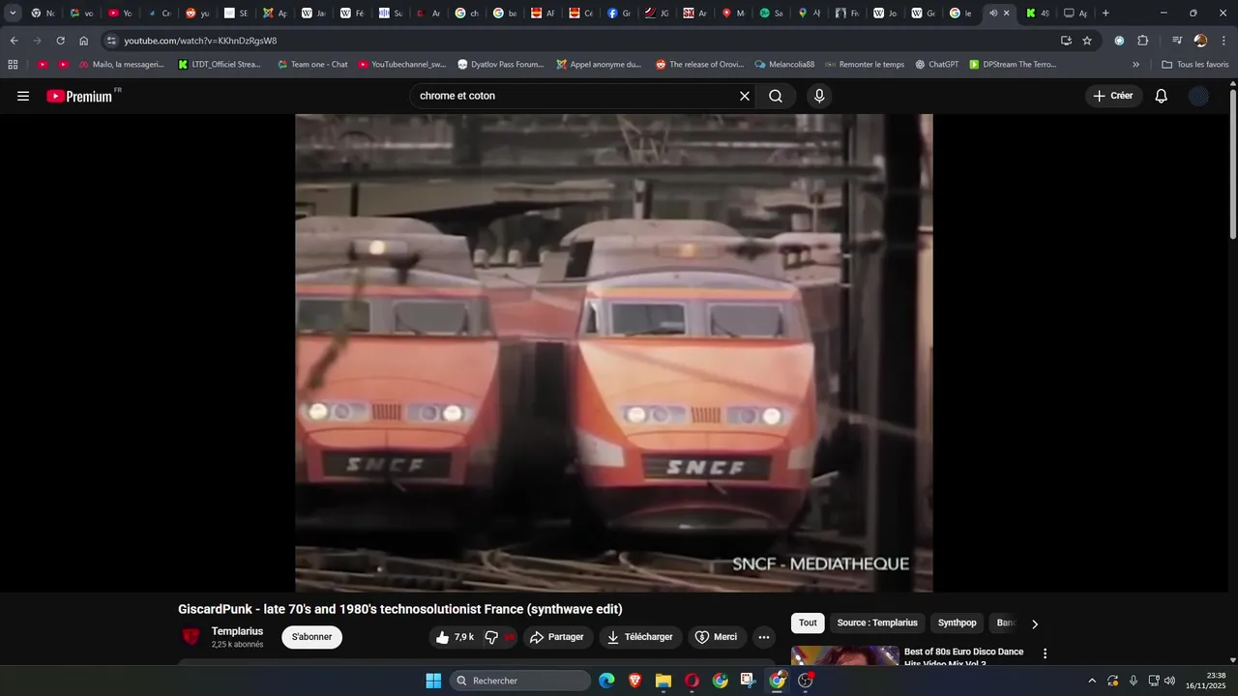Expand hidden bookmarks chevron
Viewport: 1238px width, 696px height.
(x=1136, y=65)
